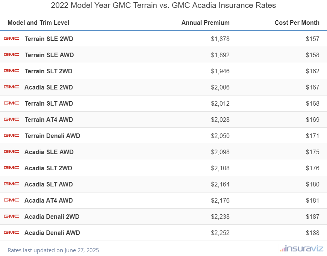327x256 pixels.
Task: Click GMC logo beside Acadia SLT AWD
Action: [x=11, y=184]
